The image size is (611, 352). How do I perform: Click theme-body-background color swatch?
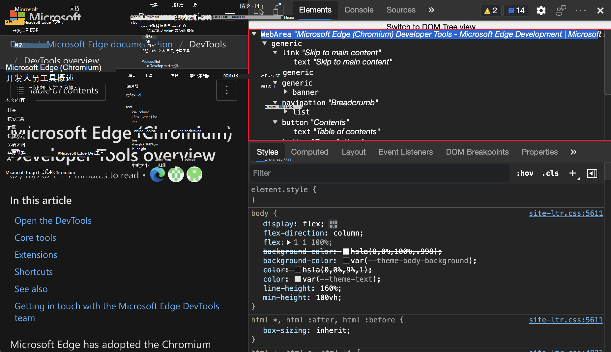tap(346, 261)
